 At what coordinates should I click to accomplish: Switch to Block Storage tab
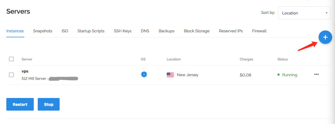coord(197,31)
